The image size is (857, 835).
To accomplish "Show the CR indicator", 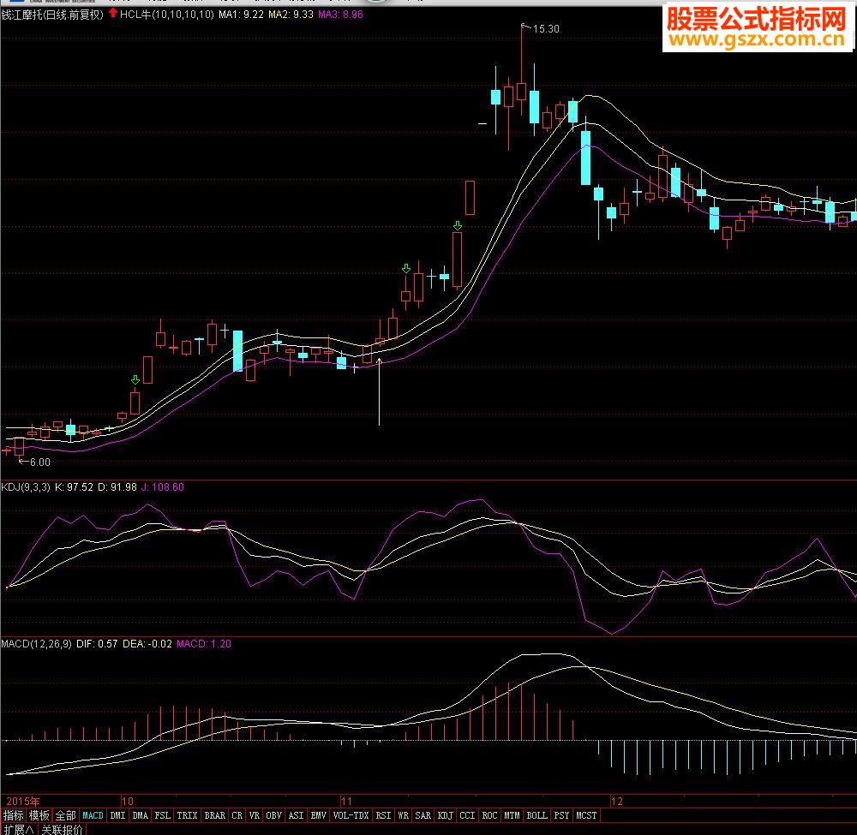I will [x=237, y=815].
